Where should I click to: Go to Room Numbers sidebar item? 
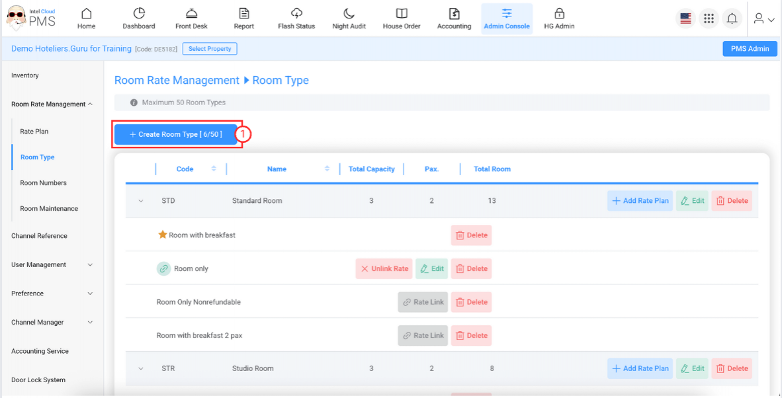click(44, 183)
